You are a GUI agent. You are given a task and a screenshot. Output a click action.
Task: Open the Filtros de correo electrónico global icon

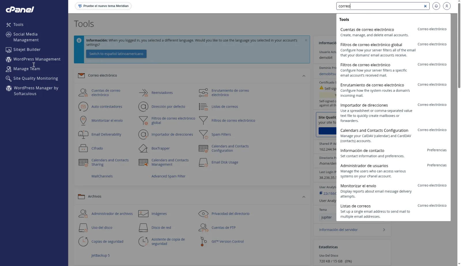coord(143,120)
